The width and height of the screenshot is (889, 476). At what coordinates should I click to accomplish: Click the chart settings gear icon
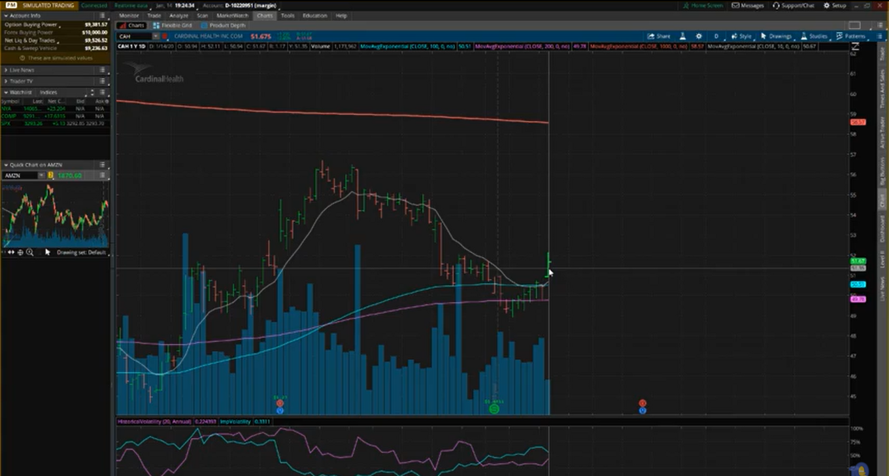point(699,37)
